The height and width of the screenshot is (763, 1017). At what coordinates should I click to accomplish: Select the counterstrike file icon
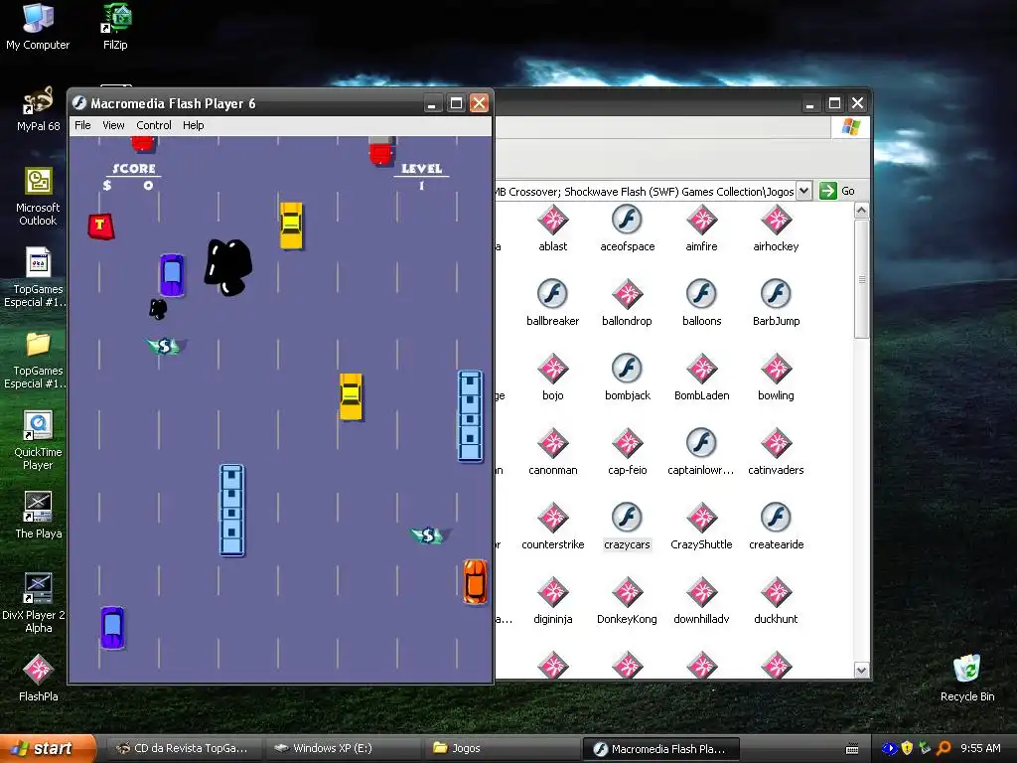click(552, 519)
